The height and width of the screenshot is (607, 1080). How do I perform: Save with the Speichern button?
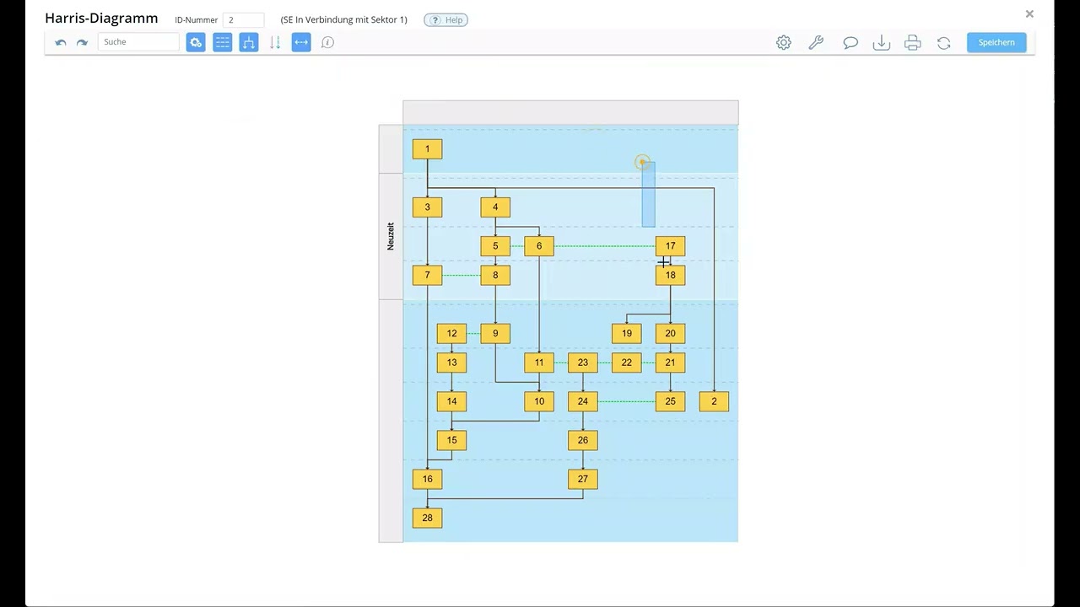click(996, 42)
